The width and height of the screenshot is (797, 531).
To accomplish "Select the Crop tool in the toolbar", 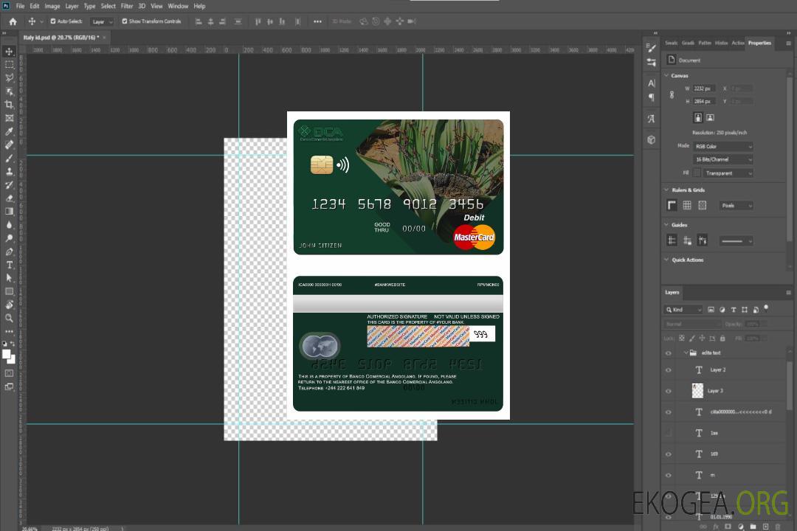I will tap(10, 105).
